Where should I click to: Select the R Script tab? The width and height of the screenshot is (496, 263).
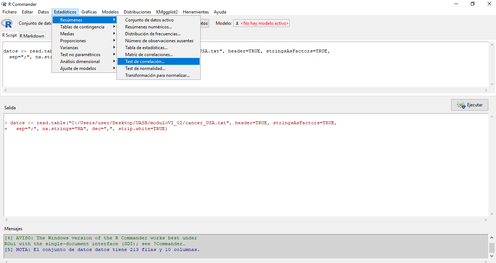pyautogui.click(x=9, y=35)
